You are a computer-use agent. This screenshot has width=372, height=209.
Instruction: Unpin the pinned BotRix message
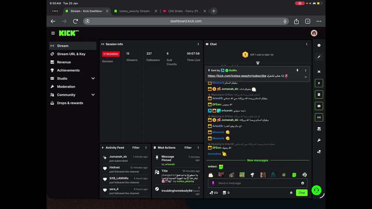pos(297,71)
